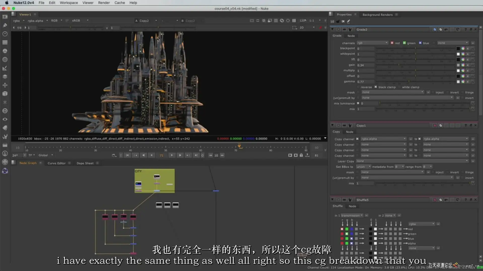483x271 pixels.
Task: Open the Draw nodes toolbar icon
Action: point(5,25)
